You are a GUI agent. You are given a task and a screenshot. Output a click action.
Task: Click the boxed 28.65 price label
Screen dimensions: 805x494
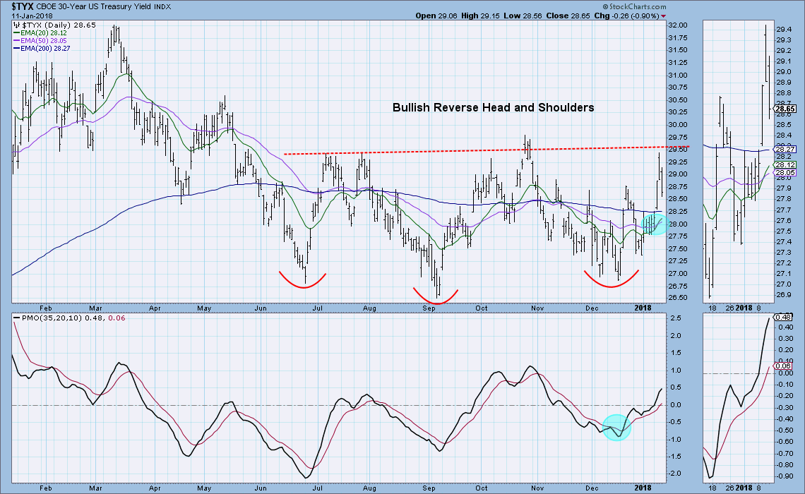coord(786,109)
